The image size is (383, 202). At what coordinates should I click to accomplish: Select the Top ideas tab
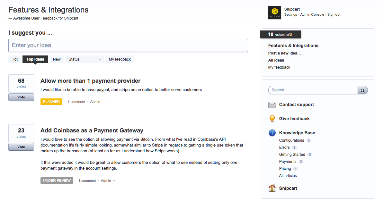35,59
